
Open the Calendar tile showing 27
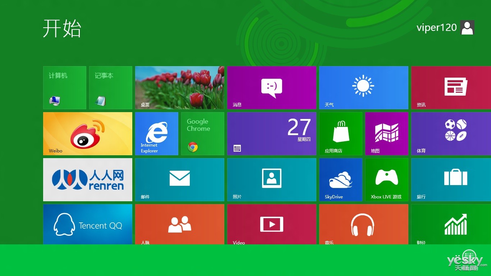[x=272, y=134]
